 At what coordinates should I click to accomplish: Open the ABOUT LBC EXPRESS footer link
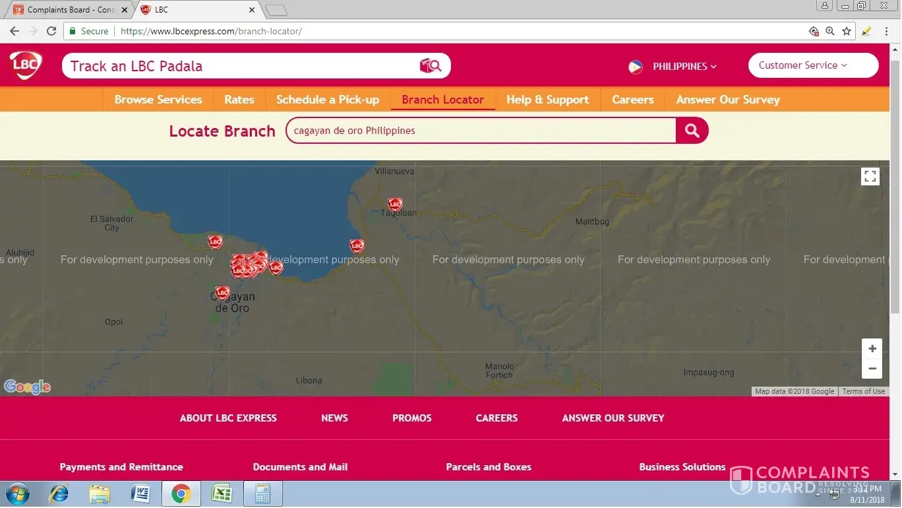click(228, 418)
